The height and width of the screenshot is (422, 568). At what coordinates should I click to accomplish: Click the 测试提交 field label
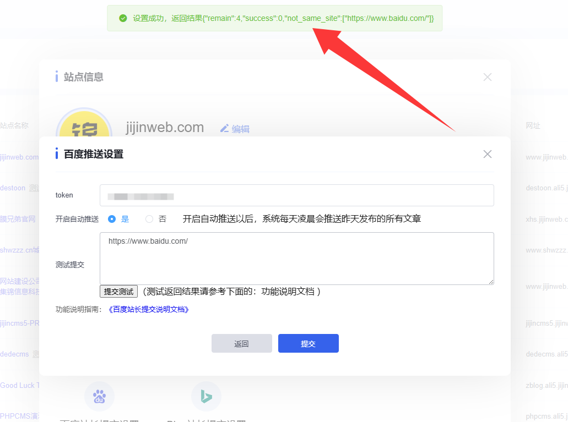coord(70,265)
